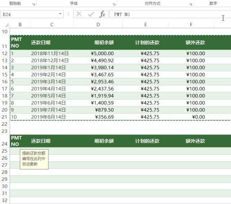Select cell with value ¥879.50

[x=98, y=110]
